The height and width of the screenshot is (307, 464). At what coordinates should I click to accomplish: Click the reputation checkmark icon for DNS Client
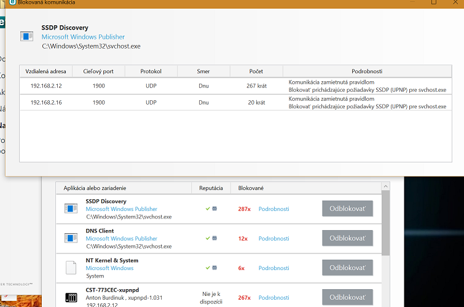coord(208,238)
